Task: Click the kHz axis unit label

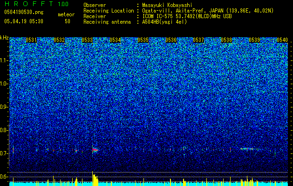Action: click(4, 38)
